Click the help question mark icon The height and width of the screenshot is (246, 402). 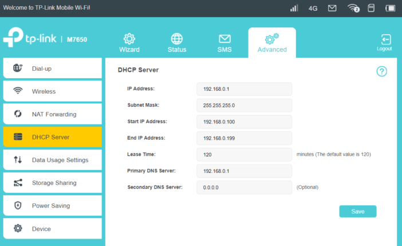point(381,71)
